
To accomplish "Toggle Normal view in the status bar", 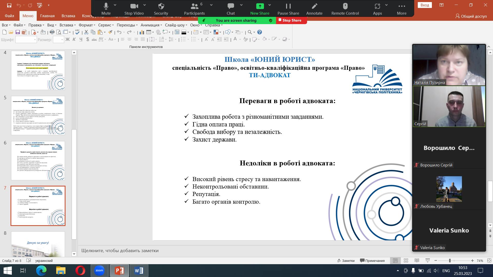I will [x=395, y=261].
